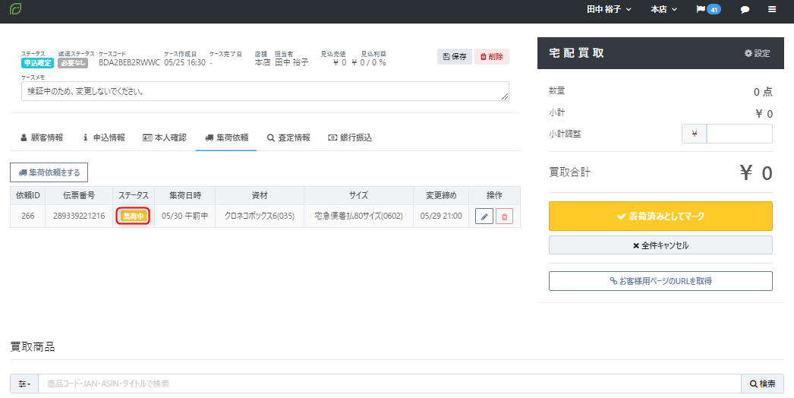The image size is (794, 398).
Task: Open the flag notifications with 41 badge
Action: tap(708, 10)
